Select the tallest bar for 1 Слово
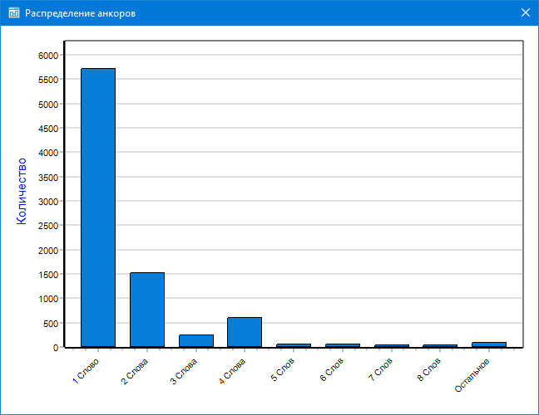539x415 pixels. tap(97, 207)
